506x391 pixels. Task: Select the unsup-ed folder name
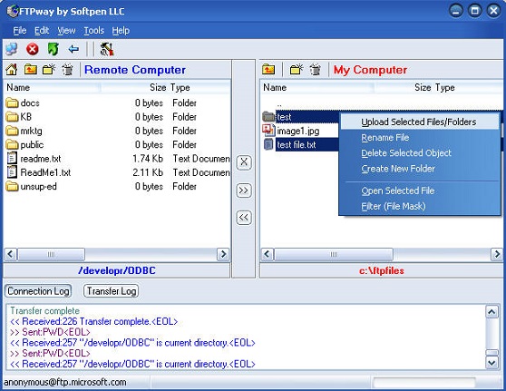(x=38, y=187)
